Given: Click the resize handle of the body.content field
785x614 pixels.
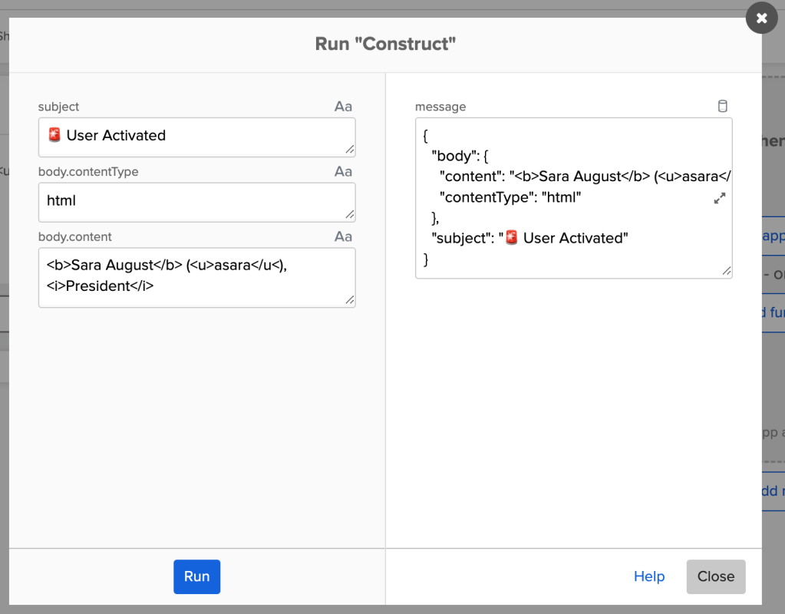Looking at the screenshot, I should click(350, 301).
